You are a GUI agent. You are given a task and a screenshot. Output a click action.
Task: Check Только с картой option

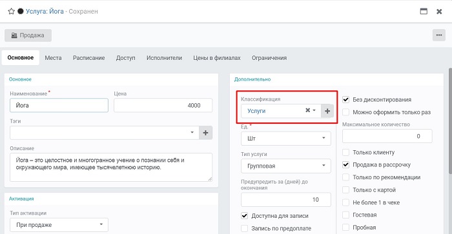[x=345, y=190]
